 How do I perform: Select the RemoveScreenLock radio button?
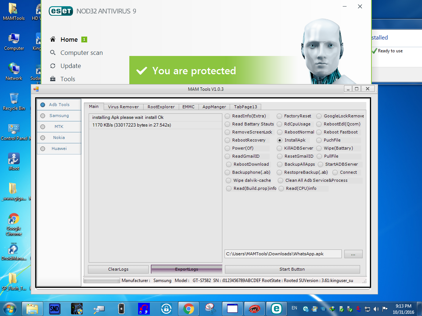[227, 132]
